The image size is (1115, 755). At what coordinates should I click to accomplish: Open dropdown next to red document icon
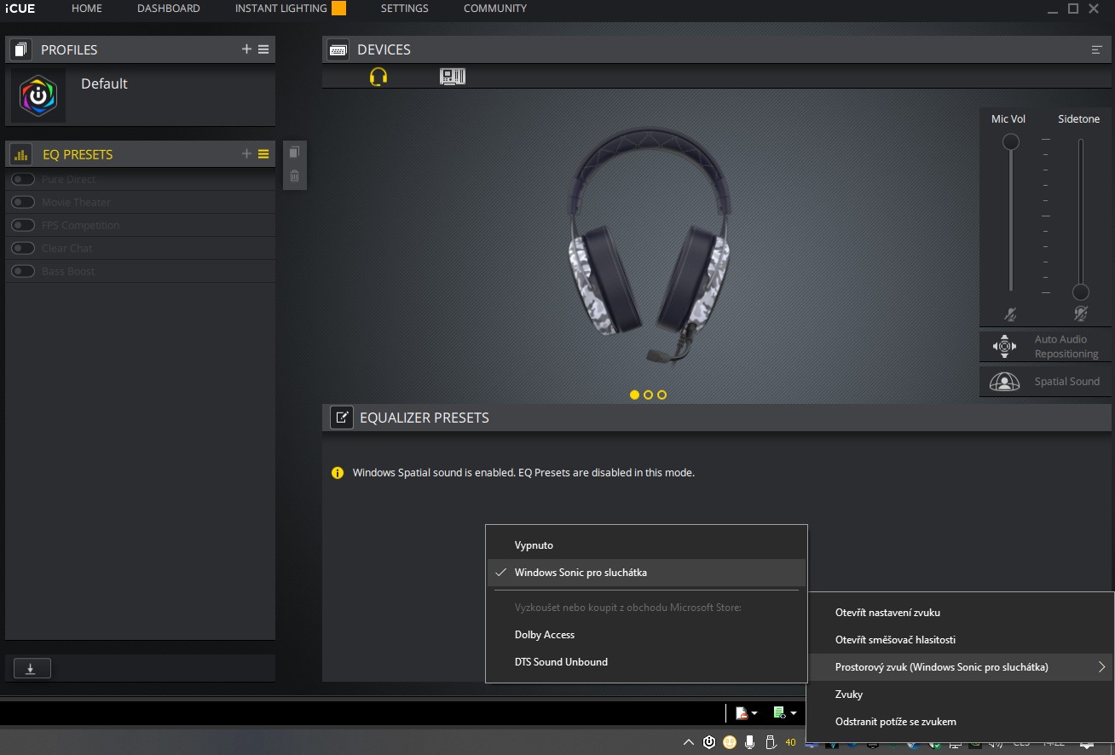click(754, 713)
